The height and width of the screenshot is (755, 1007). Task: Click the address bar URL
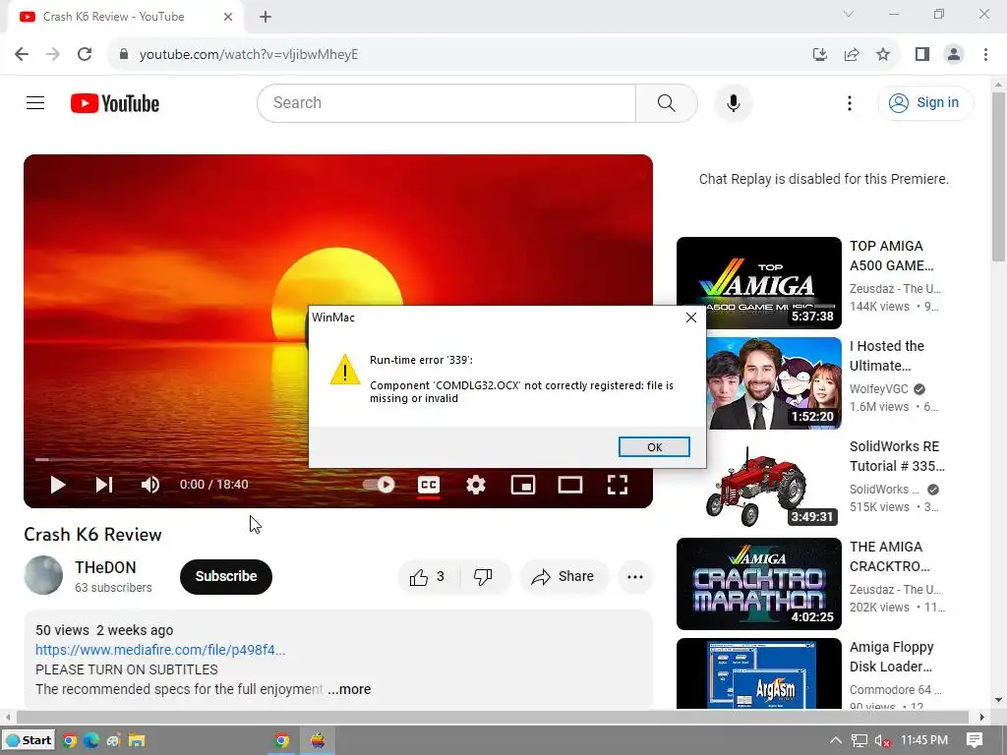tap(249, 55)
